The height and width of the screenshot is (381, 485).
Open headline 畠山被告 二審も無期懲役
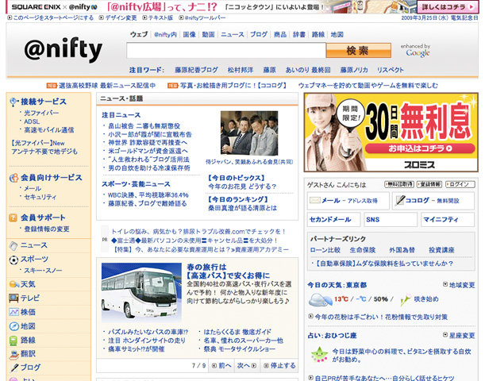click(x=144, y=126)
